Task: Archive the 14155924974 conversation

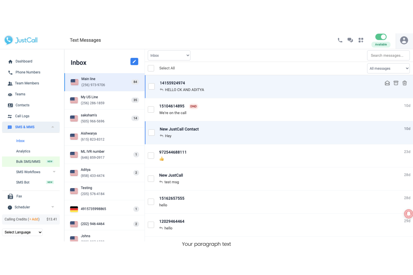Action: click(x=396, y=83)
